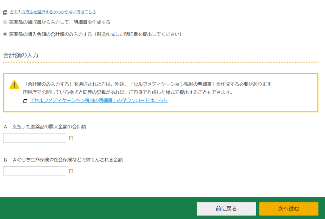The width and height of the screenshot is (325, 219).
Task: Click the new-window icon beside the 明細書 download link
Action: [25, 101]
